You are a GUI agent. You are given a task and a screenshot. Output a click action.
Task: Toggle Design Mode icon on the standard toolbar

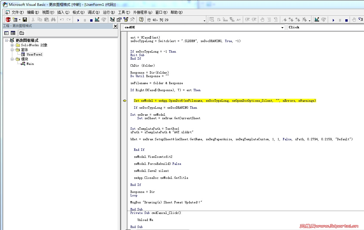97,20
